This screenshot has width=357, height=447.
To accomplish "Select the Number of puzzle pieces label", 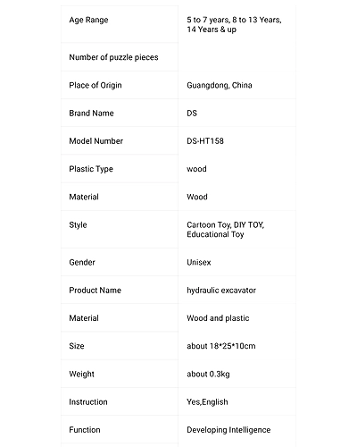I will tap(113, 57).
